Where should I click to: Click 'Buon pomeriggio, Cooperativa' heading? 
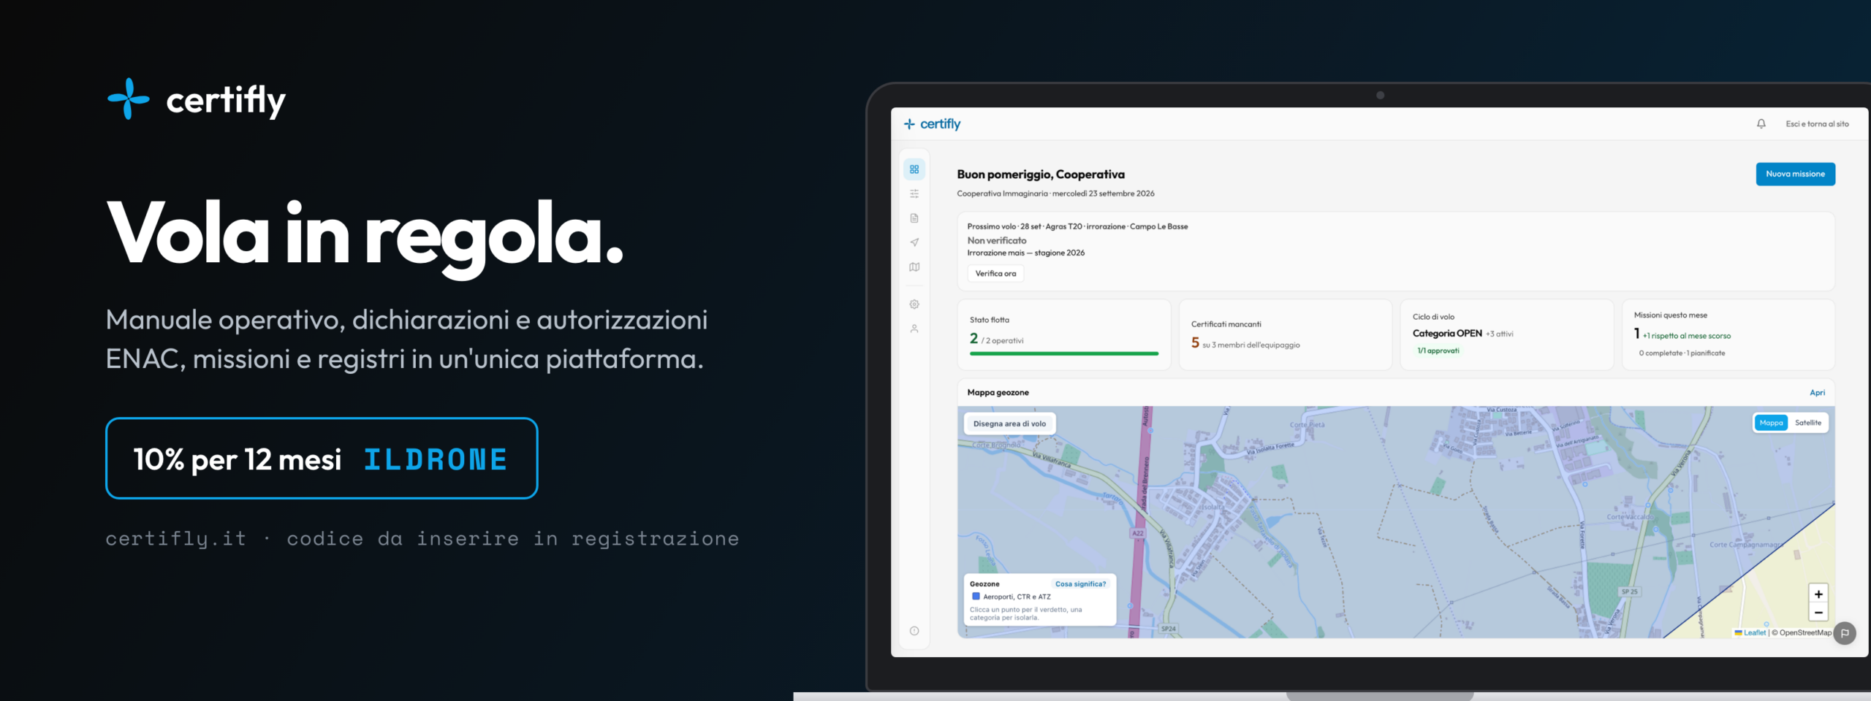point(1041,175)
